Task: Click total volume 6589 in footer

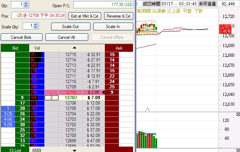Action: coord(37,150)
